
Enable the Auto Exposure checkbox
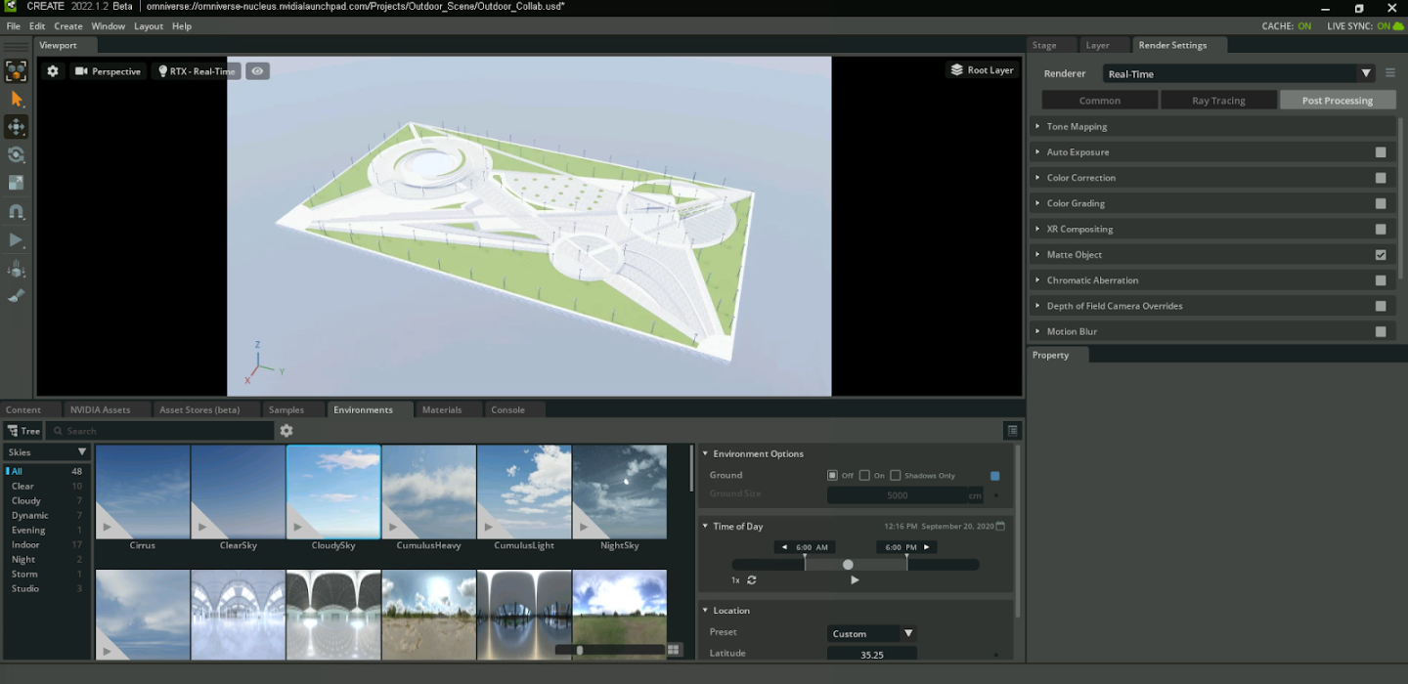1381,152
